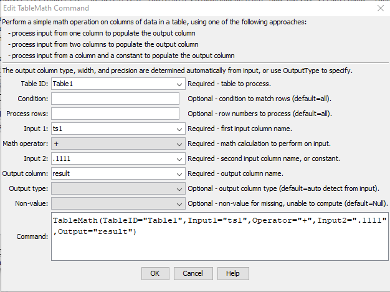
Task: Expand the Input 2 dropdown arrow
Action: click(x=179, y=158)
